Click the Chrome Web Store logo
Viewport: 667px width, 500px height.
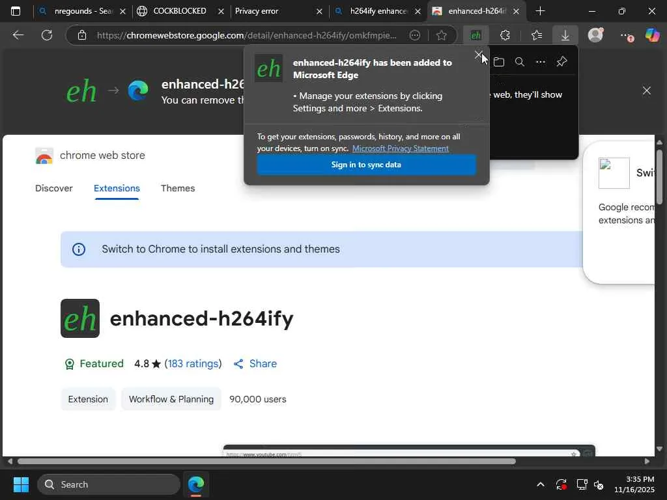click(x=44, y=156)
